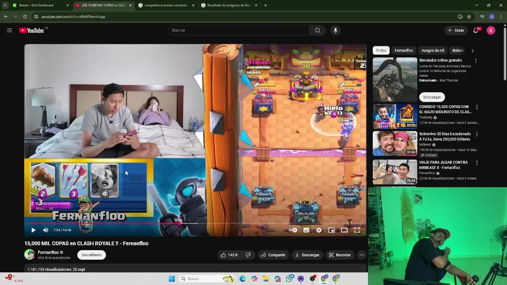507x285 pixels.
Task: Toggle subtitles in the video player
Action: [x=306, y=230]
